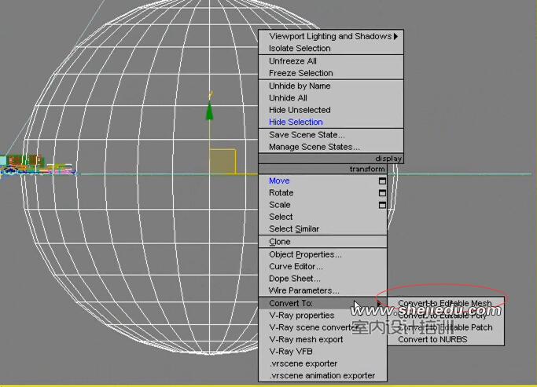
Task: Choose Unhide All
Action: pyautogui.click(x=331, y=98)
